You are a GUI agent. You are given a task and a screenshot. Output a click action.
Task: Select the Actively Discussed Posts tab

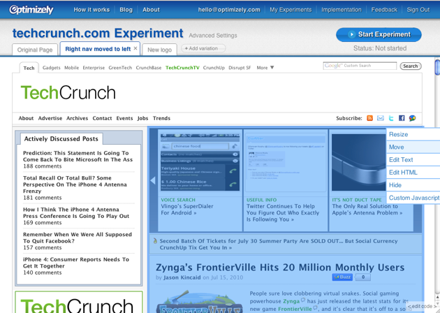[61, 138]
